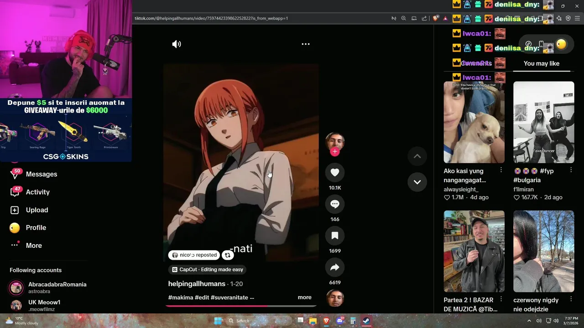Open the Brave Leo AI sparkle icon
This screenshot has width=584, height=328.
tap(559, 18)
